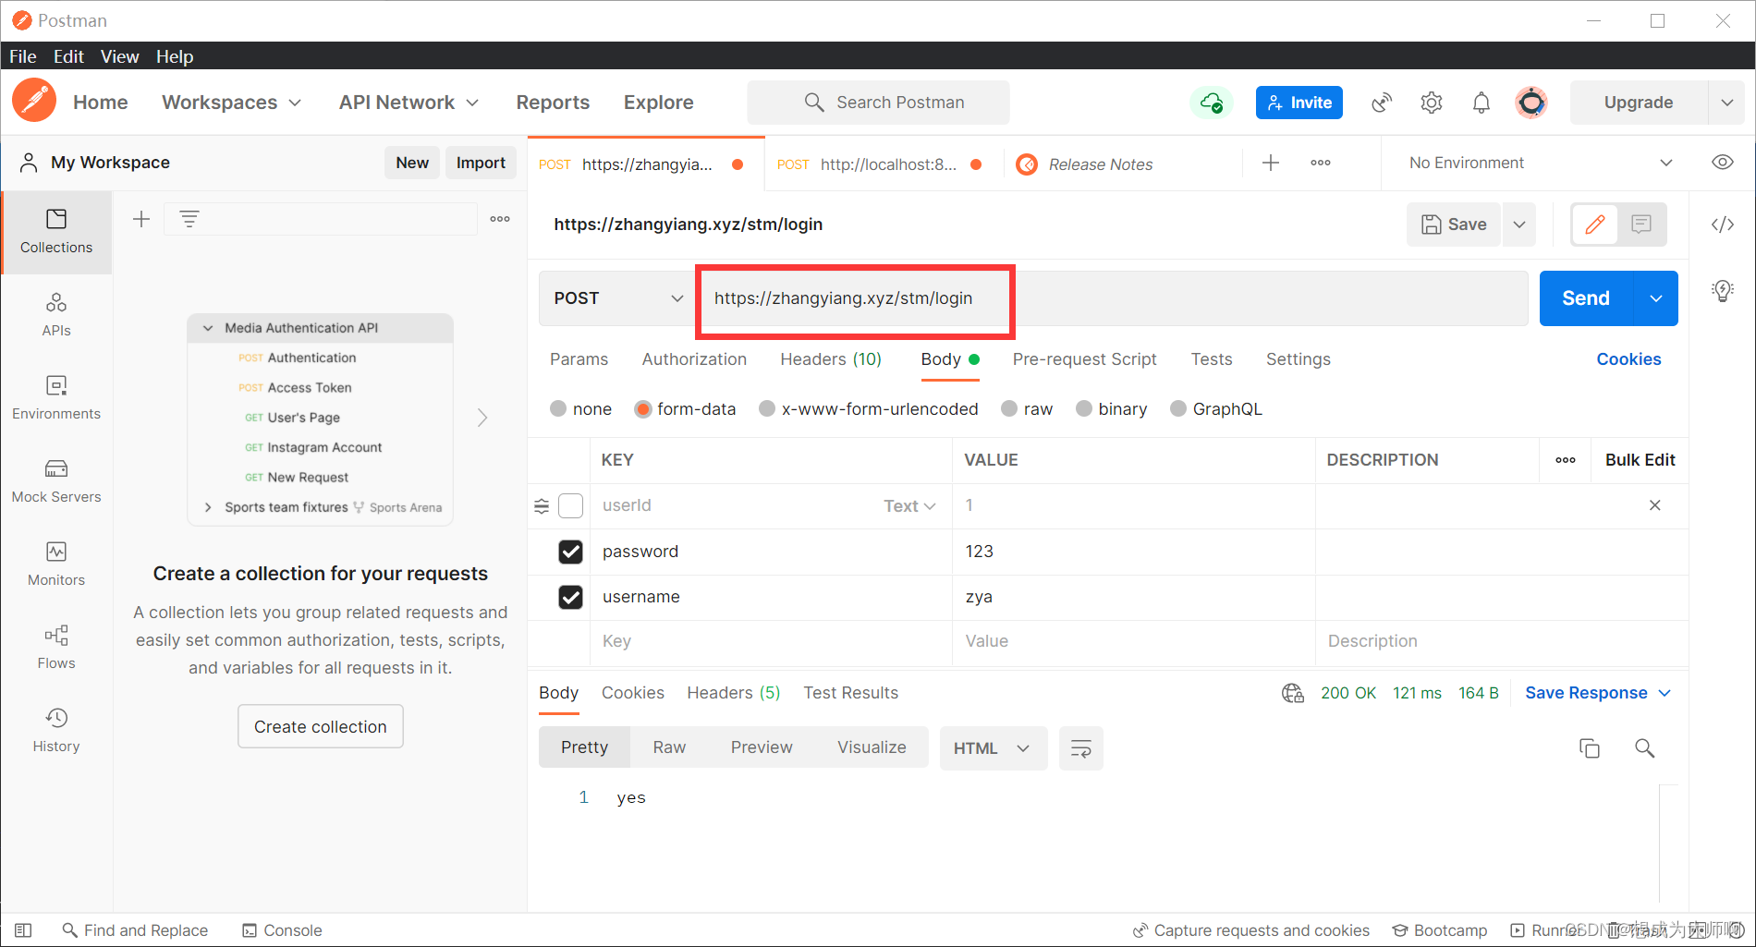This screenshot has height=947, width=1756.
Task: Select the binary body type
Action: (1084, 408)
